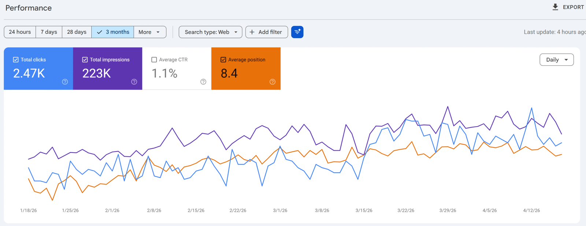
Task: Uncheck the Average position checkbox
Action: (x=223, y=60)
